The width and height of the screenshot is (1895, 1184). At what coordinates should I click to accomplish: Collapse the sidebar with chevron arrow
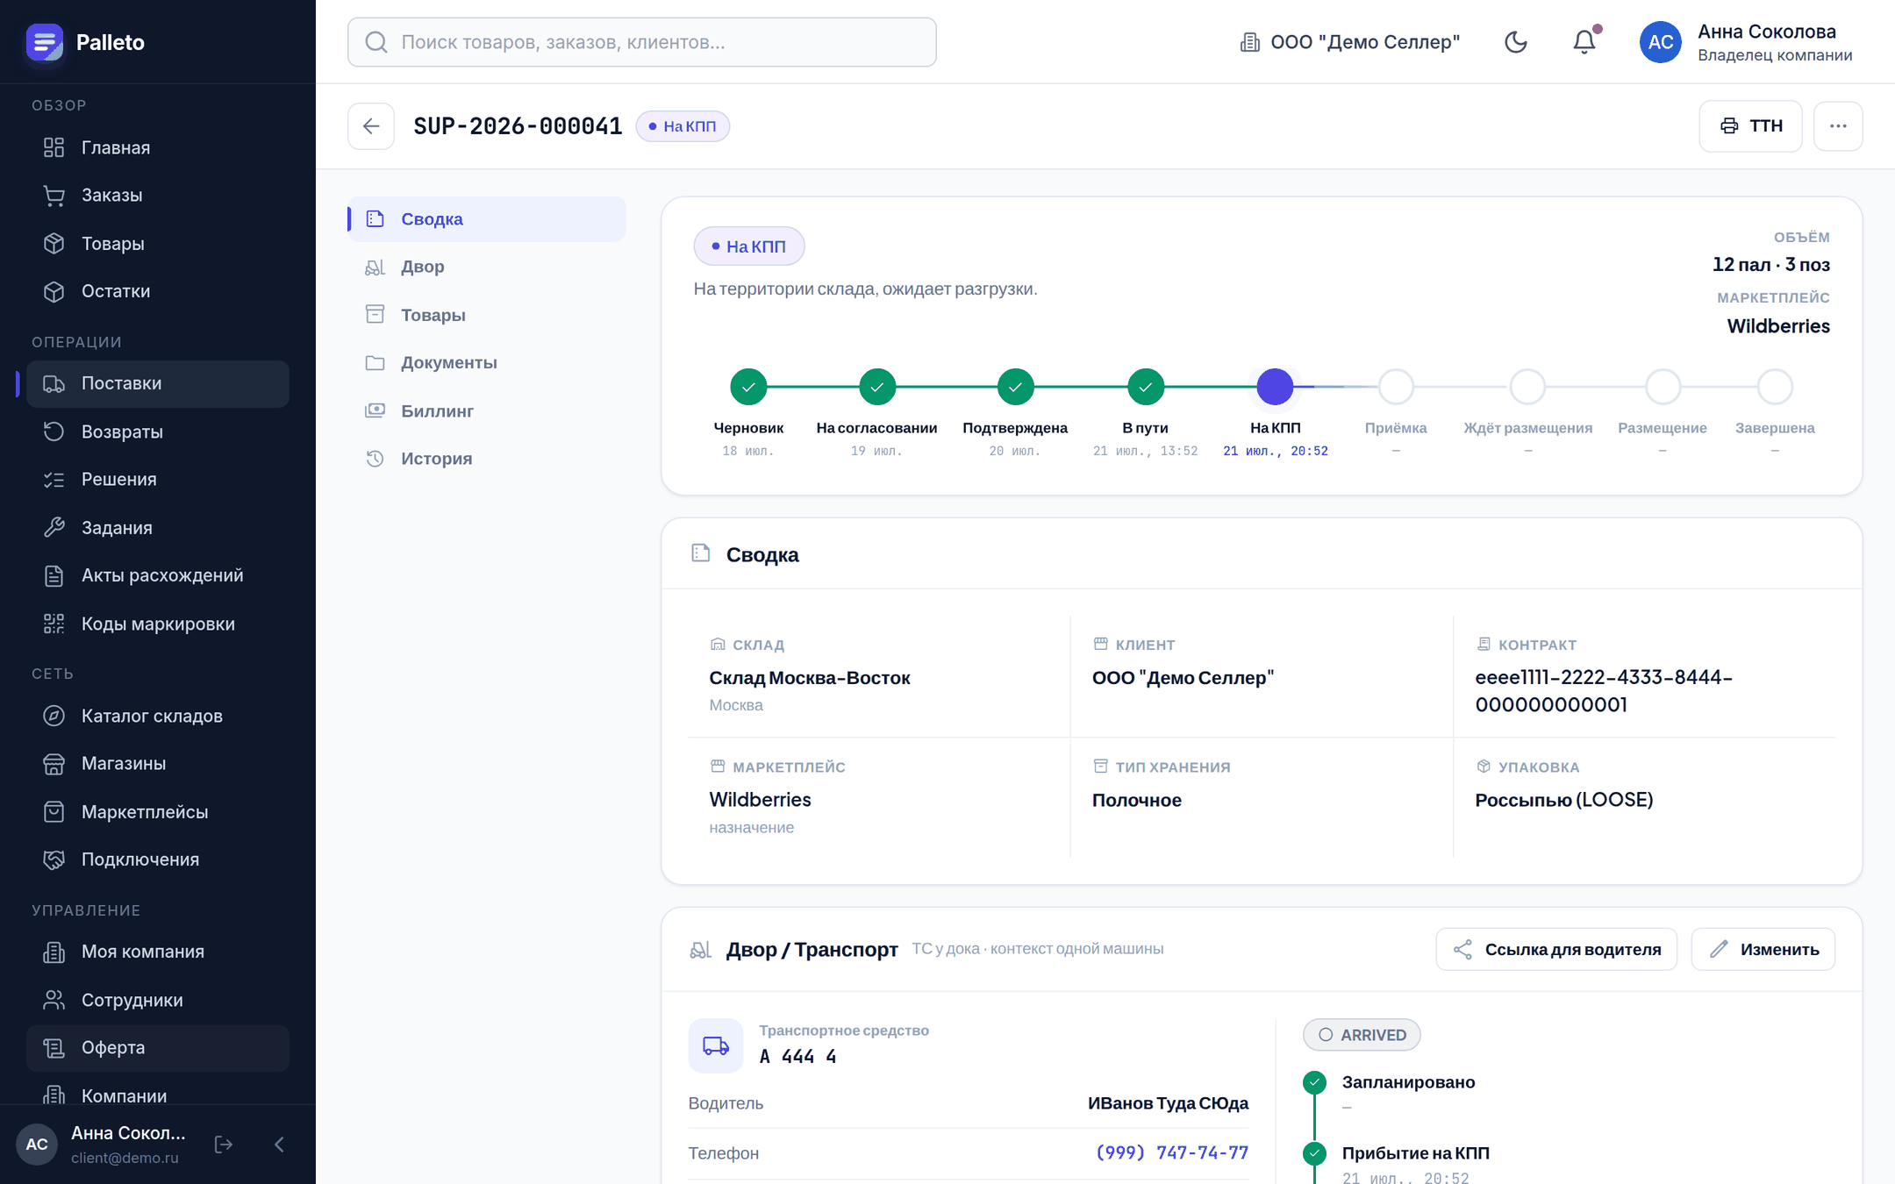tap(280, 1145)
